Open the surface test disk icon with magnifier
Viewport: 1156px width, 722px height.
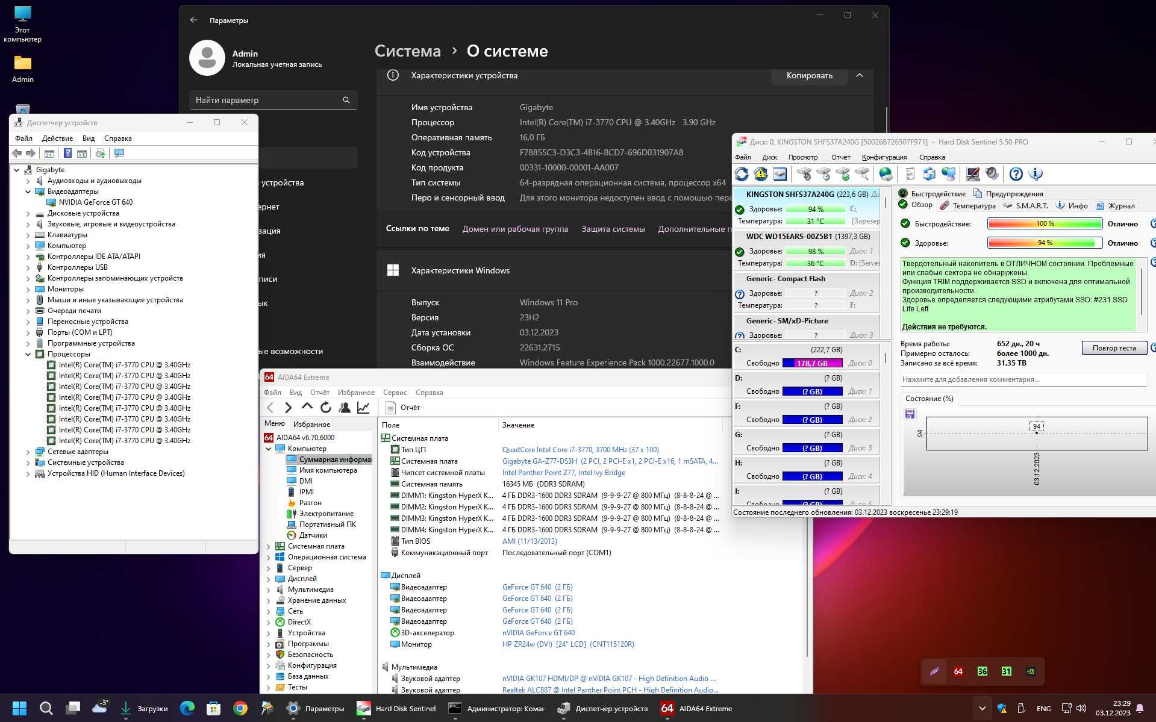coord(862,174)
